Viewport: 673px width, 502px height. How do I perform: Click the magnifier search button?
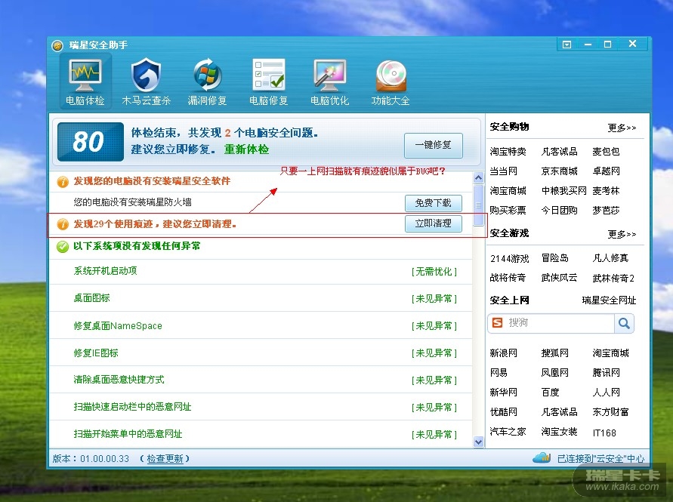pos(624,323)
